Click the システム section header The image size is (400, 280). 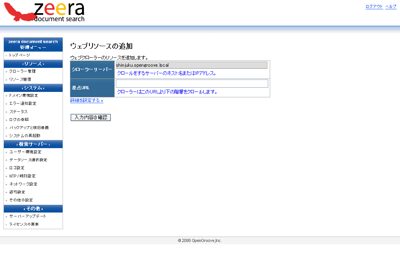coord(33,88)
